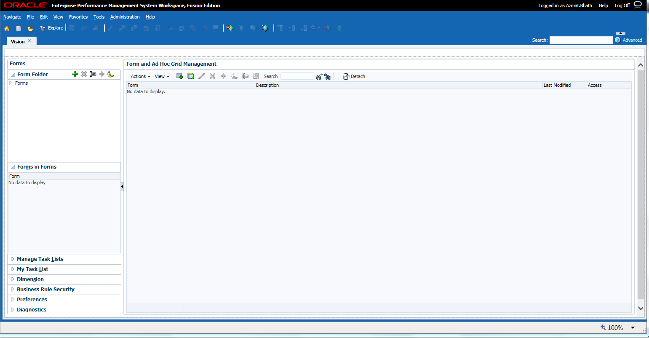Image resolution: width=649 pixels, height=338 pixels.
Task: Click the green arrow icon at the end of the main toolbar
Action: pyautogui.click(x=339, y=28)
